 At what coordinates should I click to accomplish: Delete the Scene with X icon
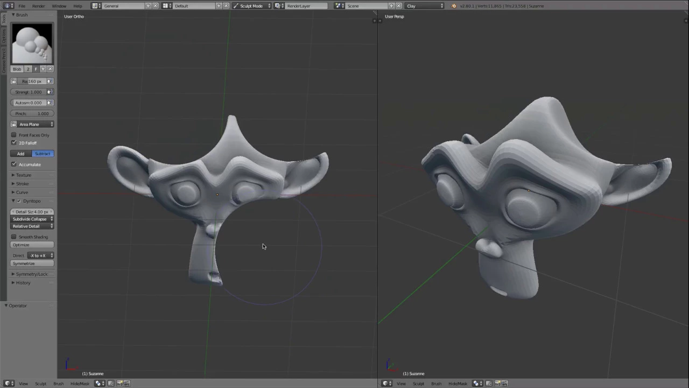pyautogui.click(x=398, y=6)
